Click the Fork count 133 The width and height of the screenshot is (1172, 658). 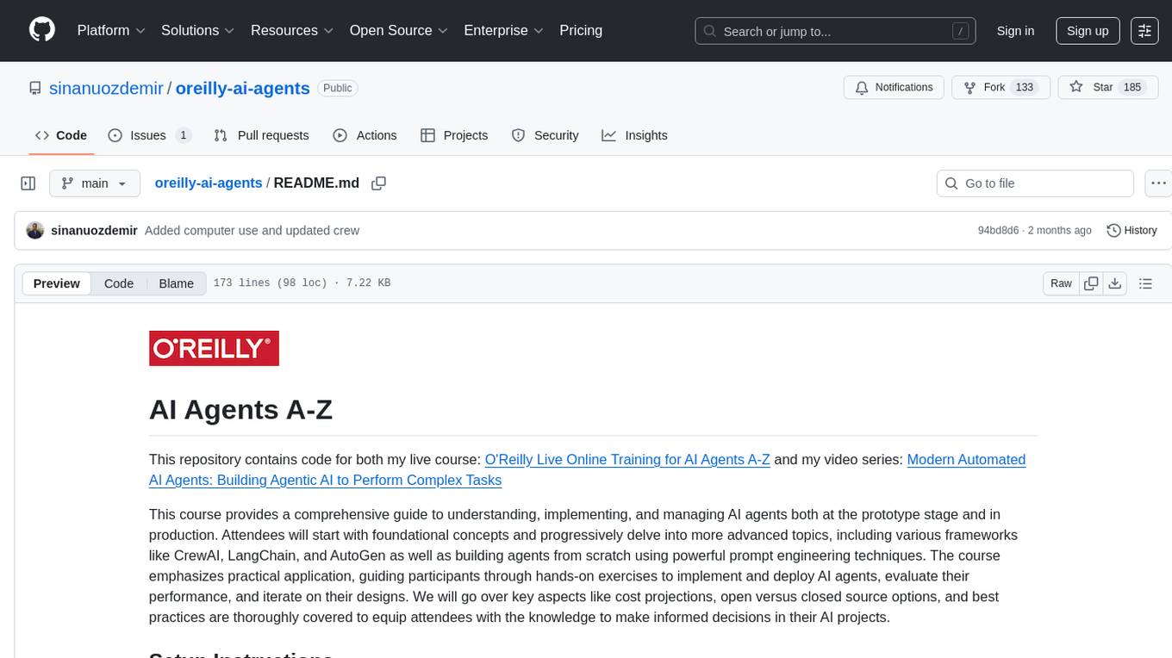pos(1025,88)
